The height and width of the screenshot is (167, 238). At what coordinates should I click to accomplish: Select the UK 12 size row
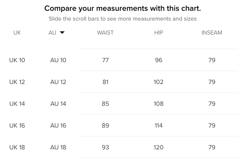[x=17, y=82]
